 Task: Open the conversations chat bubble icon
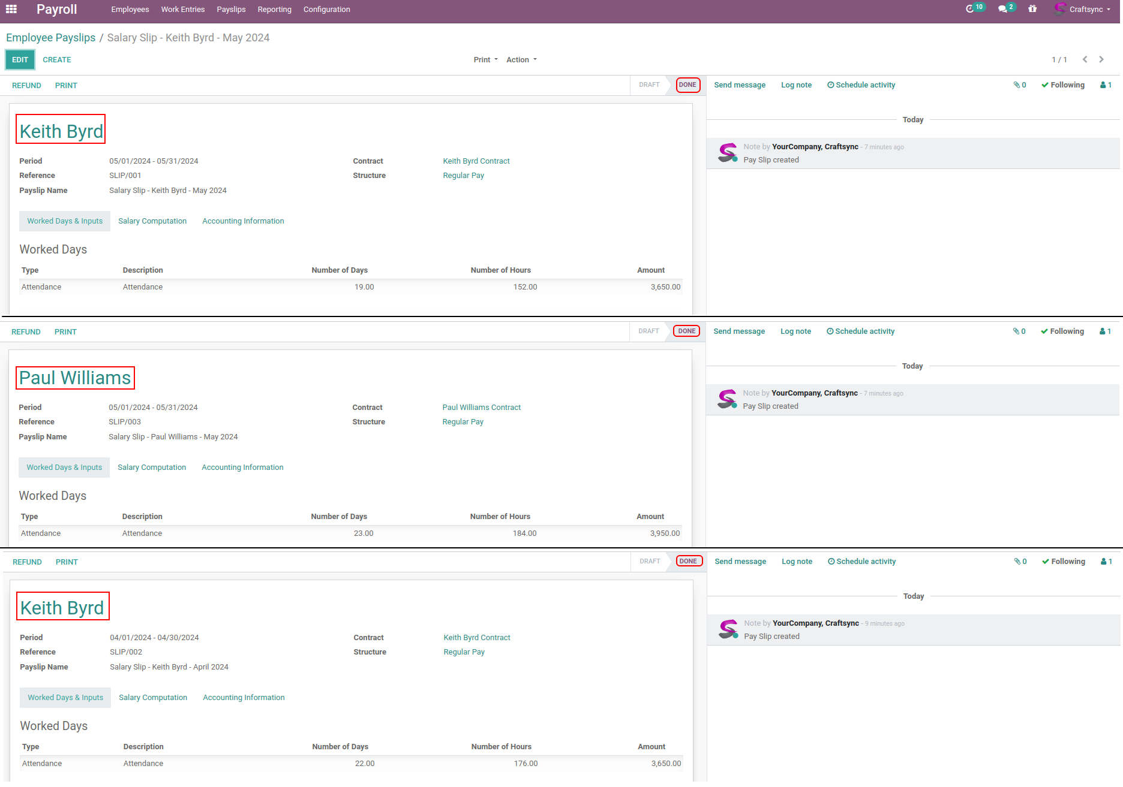pos(1002,9)
